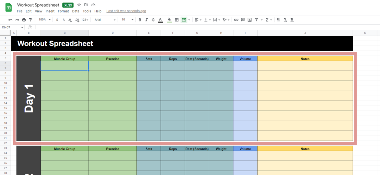Image resolution: width=380 pixels, height=175 pixels.
Task: Open font size 10 dropdown
Action: tap(127, 20)
